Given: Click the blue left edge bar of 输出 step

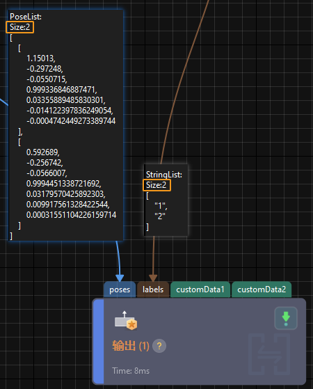Looking at the screenshot, I should [x=99, y=342].
